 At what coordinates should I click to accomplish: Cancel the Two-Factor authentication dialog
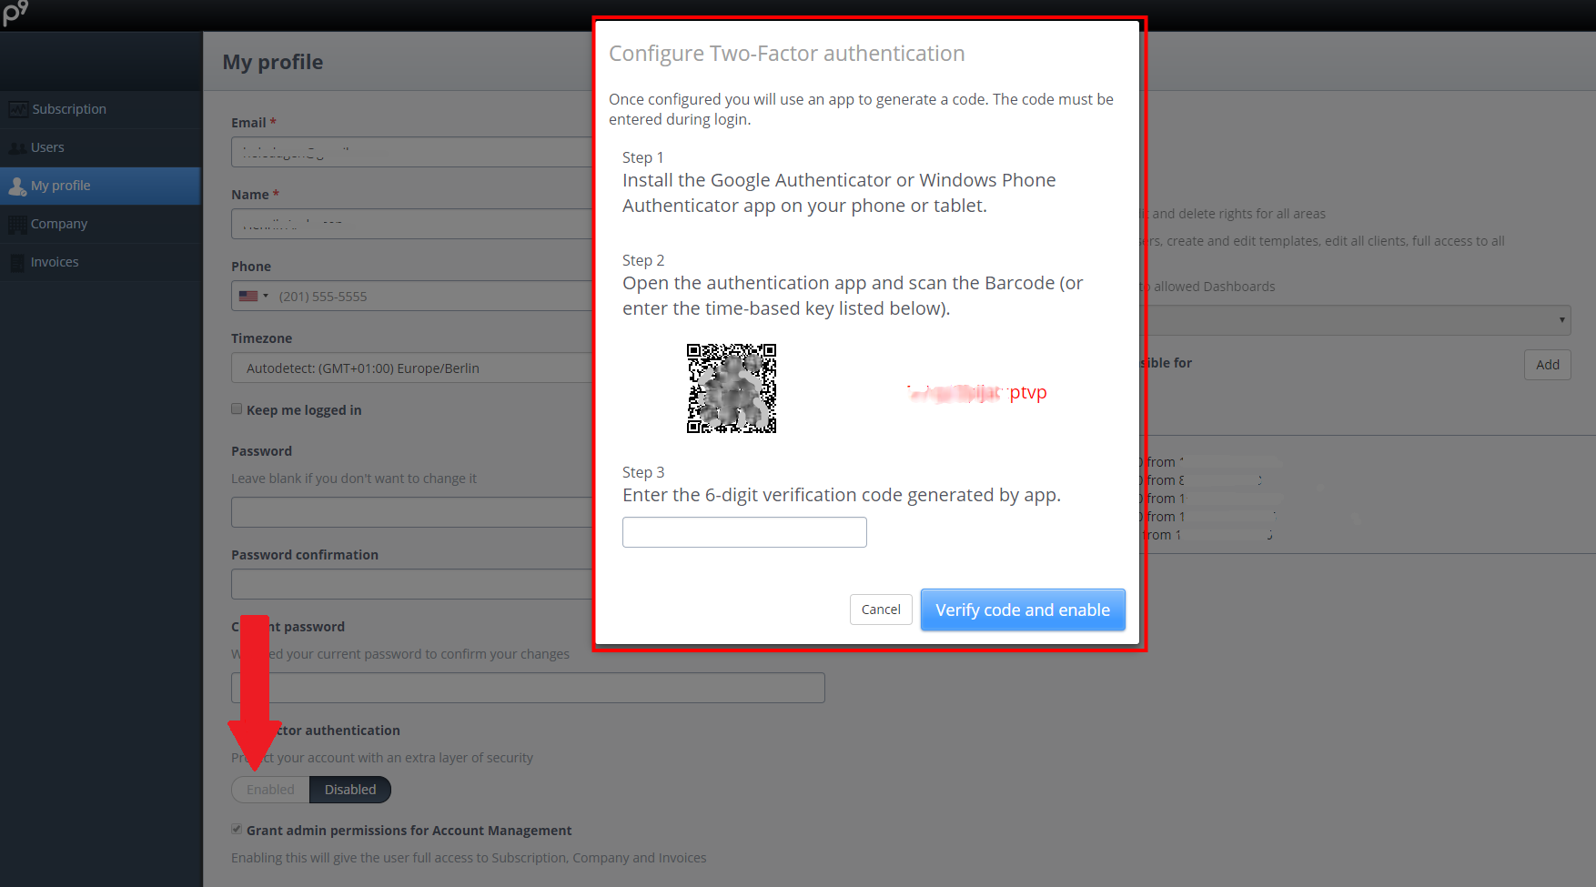point(880,609)
